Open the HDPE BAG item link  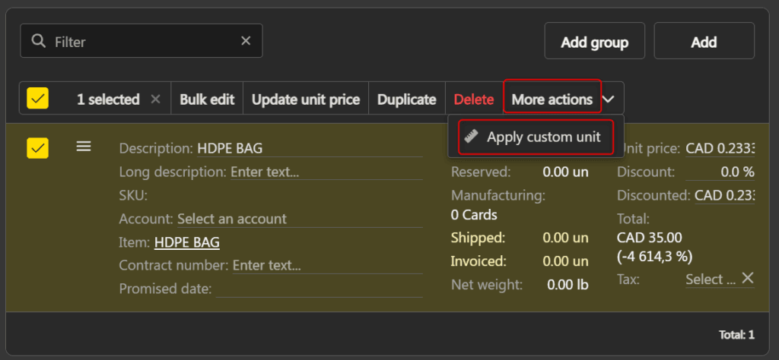(187, 242)
